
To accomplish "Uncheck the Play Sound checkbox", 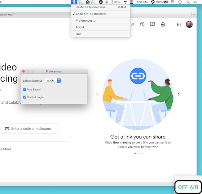I will [x=25, y=89].
